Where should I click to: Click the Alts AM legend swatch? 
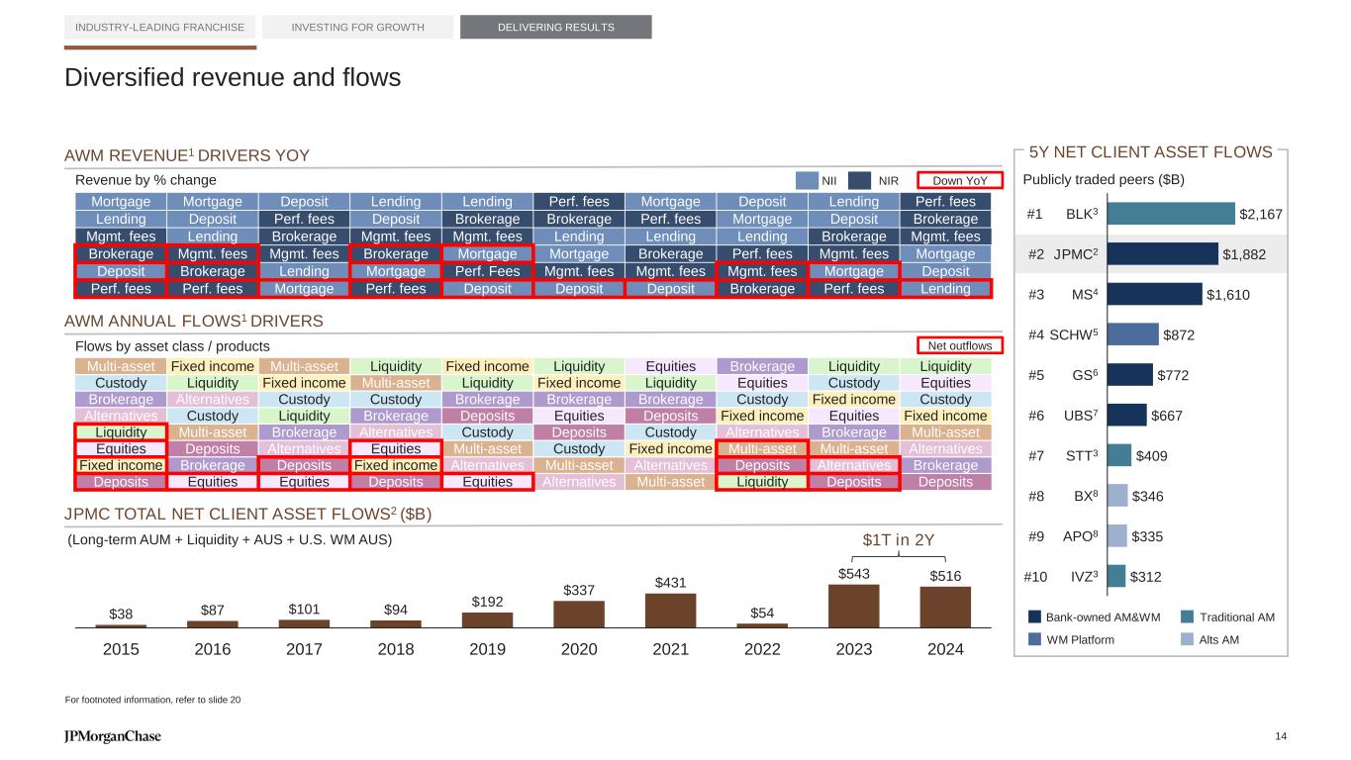[x=1188, y=639]
